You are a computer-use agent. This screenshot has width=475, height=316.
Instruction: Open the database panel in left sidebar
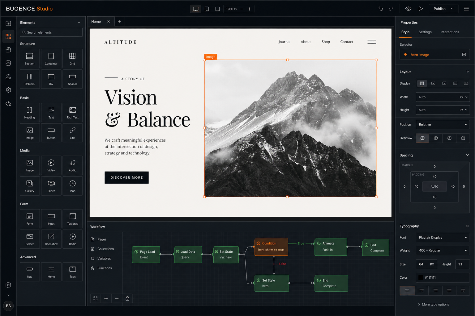pyautogui.click(x=8, y=63)
